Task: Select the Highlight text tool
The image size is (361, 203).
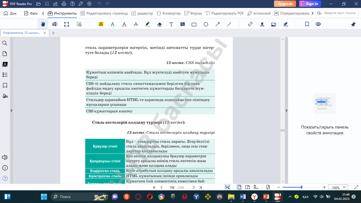Action: point(101,24)
